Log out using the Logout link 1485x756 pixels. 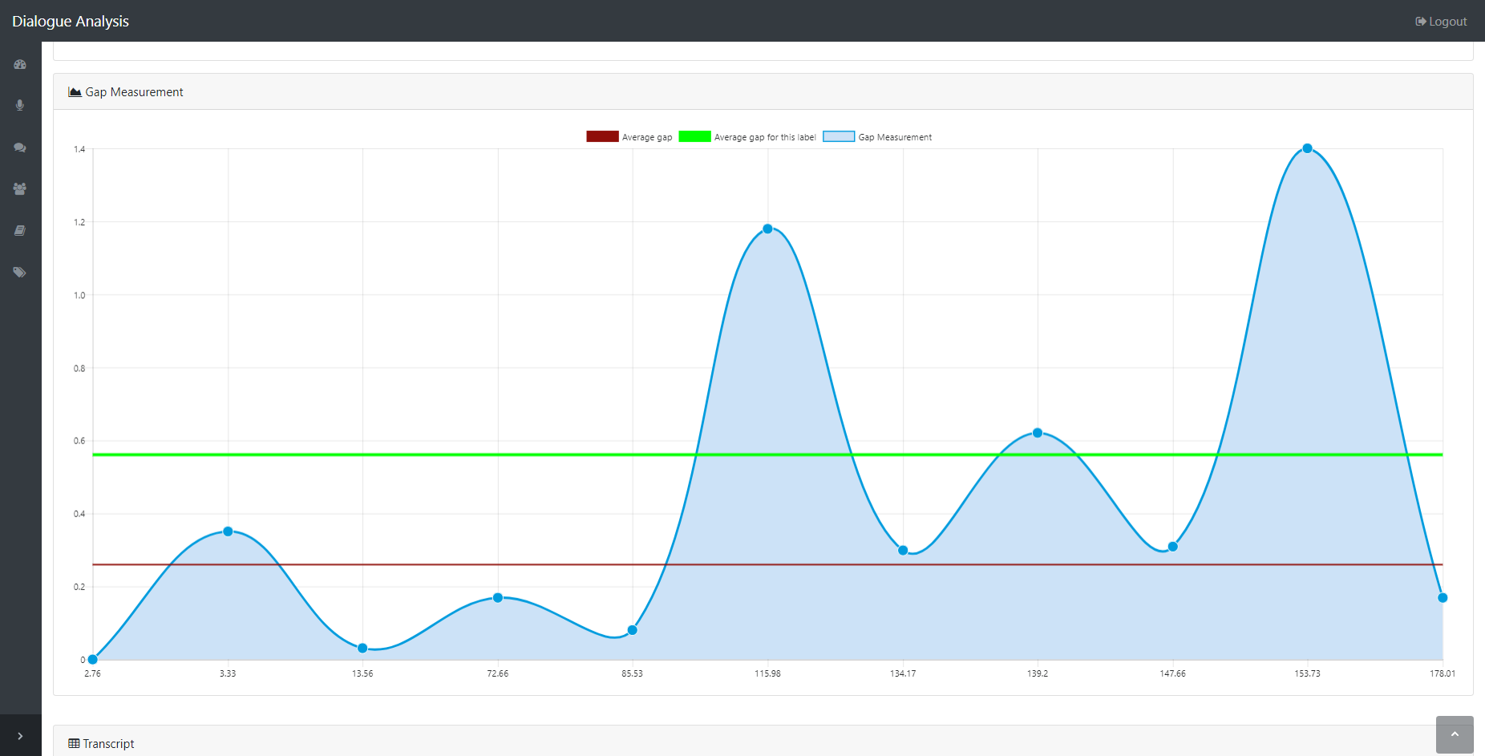(1441, 22)
